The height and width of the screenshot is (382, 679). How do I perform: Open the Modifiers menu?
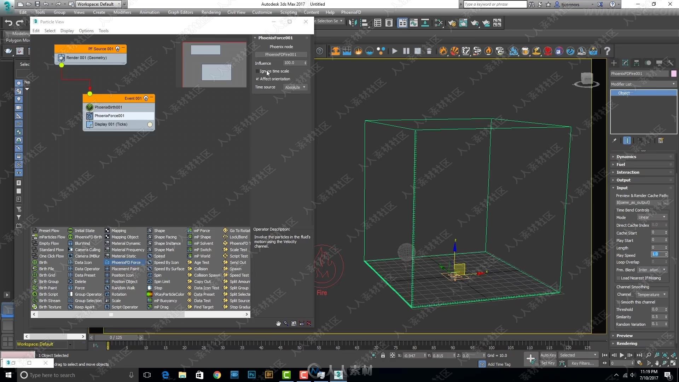(x=122, y=12)
